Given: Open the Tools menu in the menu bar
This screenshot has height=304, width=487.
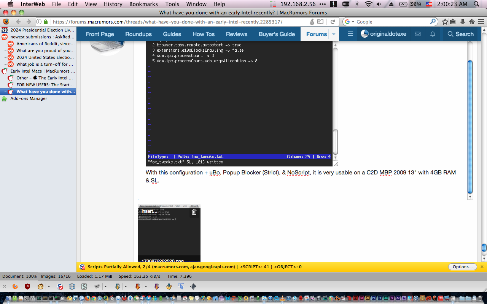Looking at the screenshot, I should [172, 4].
